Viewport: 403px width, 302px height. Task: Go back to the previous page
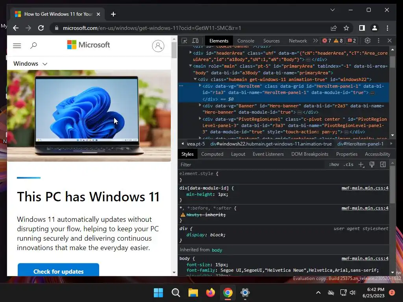point(16,28)
